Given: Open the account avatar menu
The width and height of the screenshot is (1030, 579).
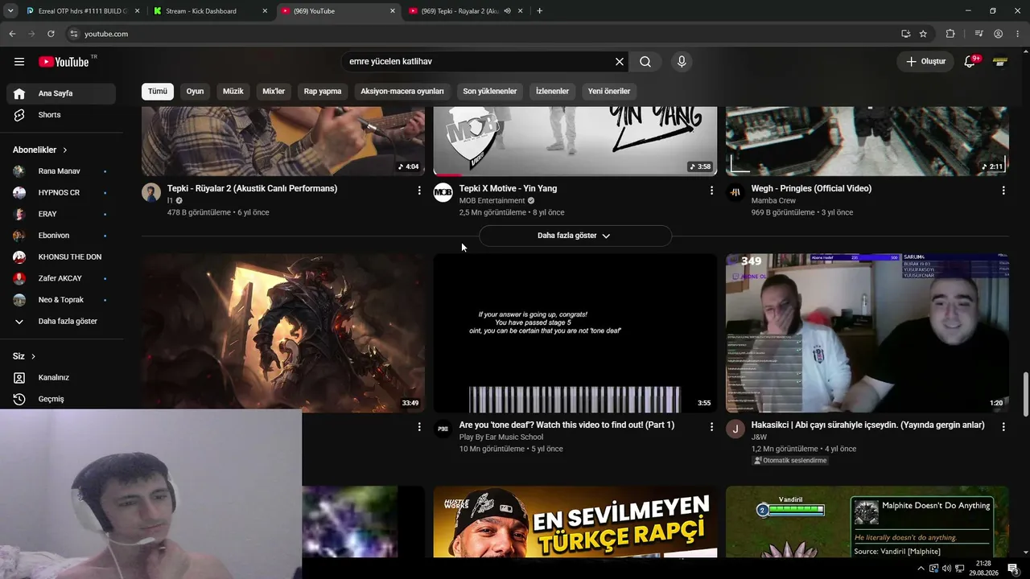Looking at the screenshot, I should click(x=1000, y=62).
